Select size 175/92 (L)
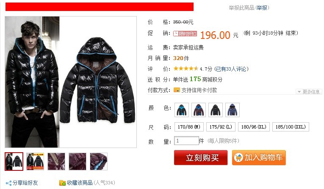 click(221, 127)
